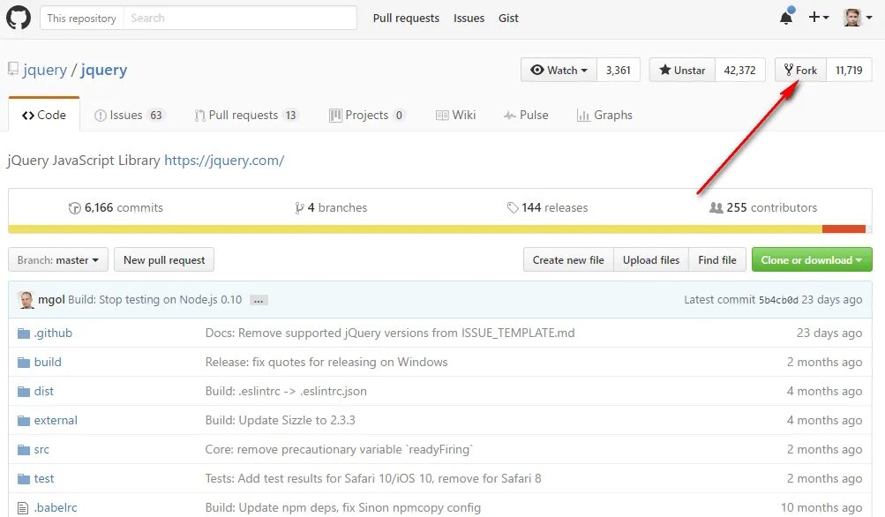Click the 'This repository' search scope label

coord(82,18)
